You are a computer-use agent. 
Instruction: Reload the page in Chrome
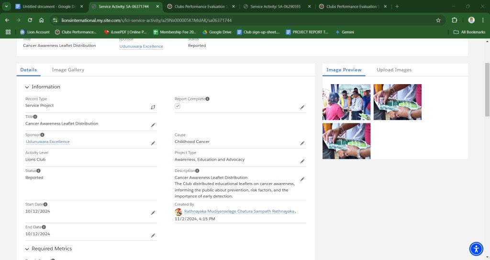point(30,20)
